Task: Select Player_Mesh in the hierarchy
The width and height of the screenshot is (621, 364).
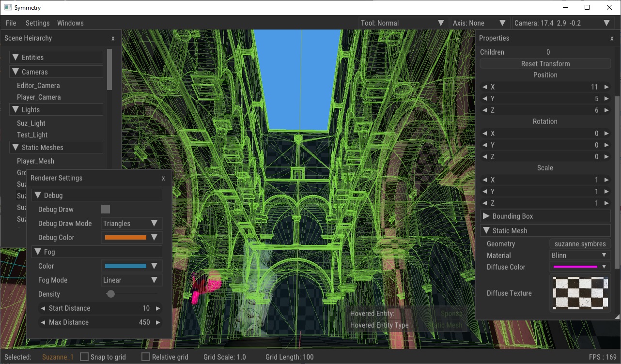Action: click(x=35, y=161)
